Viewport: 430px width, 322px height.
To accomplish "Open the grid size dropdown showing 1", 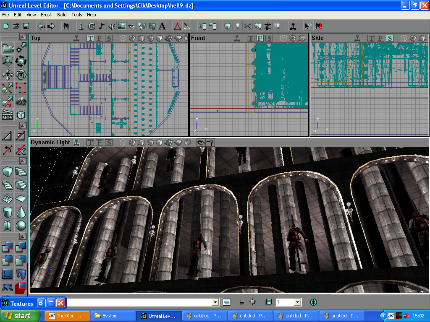I will pos(297,302).
